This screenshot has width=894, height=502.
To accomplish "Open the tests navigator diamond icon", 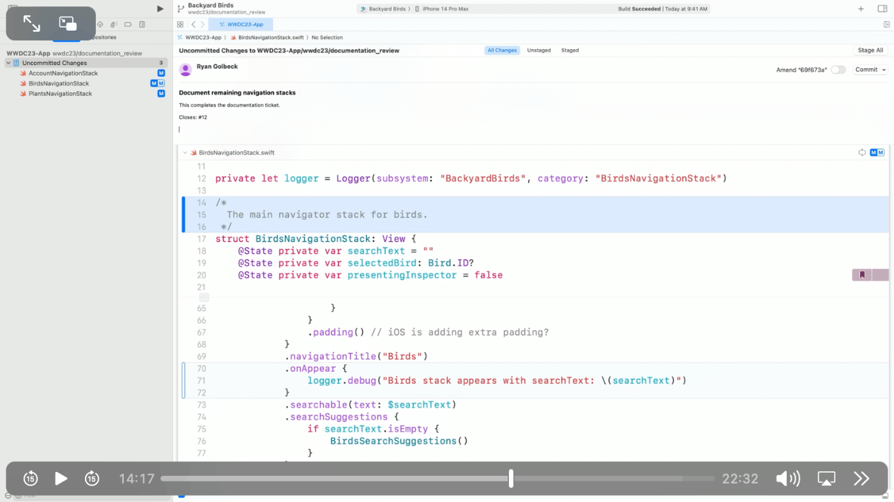I will click(x=100, y=24).
